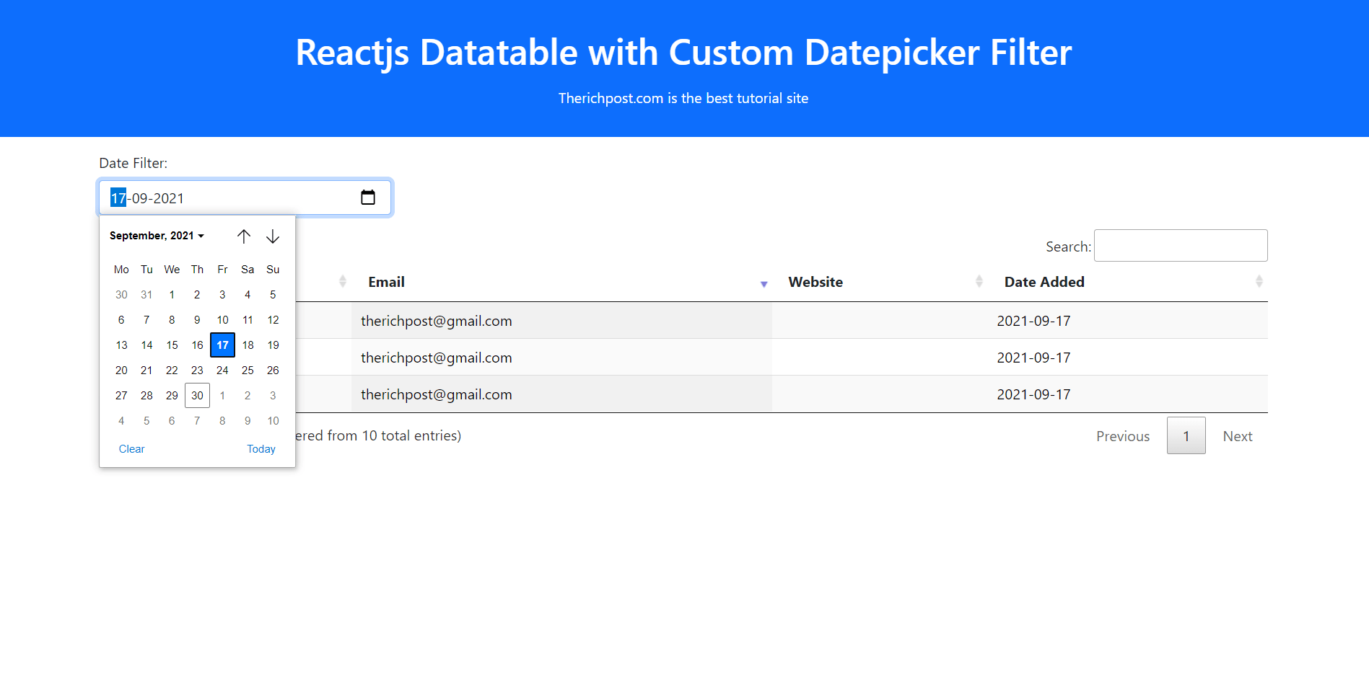Choose September 24 in the date picker
The height and width of the screenshot is (674, 1369).
(x=222, y=371)
